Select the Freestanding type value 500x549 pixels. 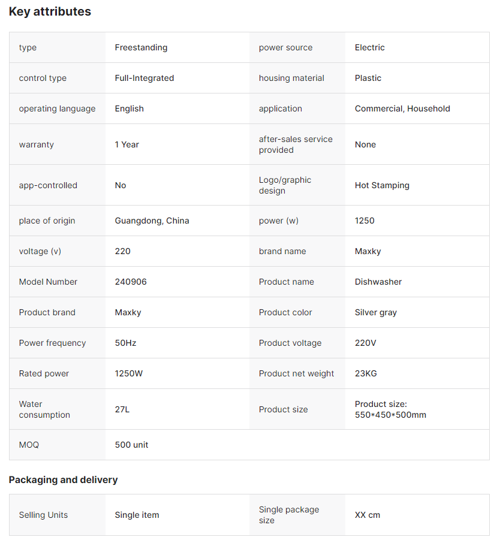point(141,47)
